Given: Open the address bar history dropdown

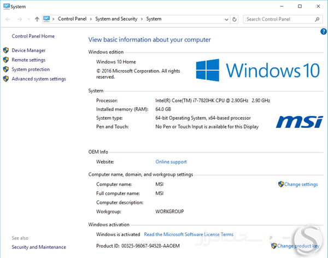Looking at the screenshot, I should click(225, 19).
